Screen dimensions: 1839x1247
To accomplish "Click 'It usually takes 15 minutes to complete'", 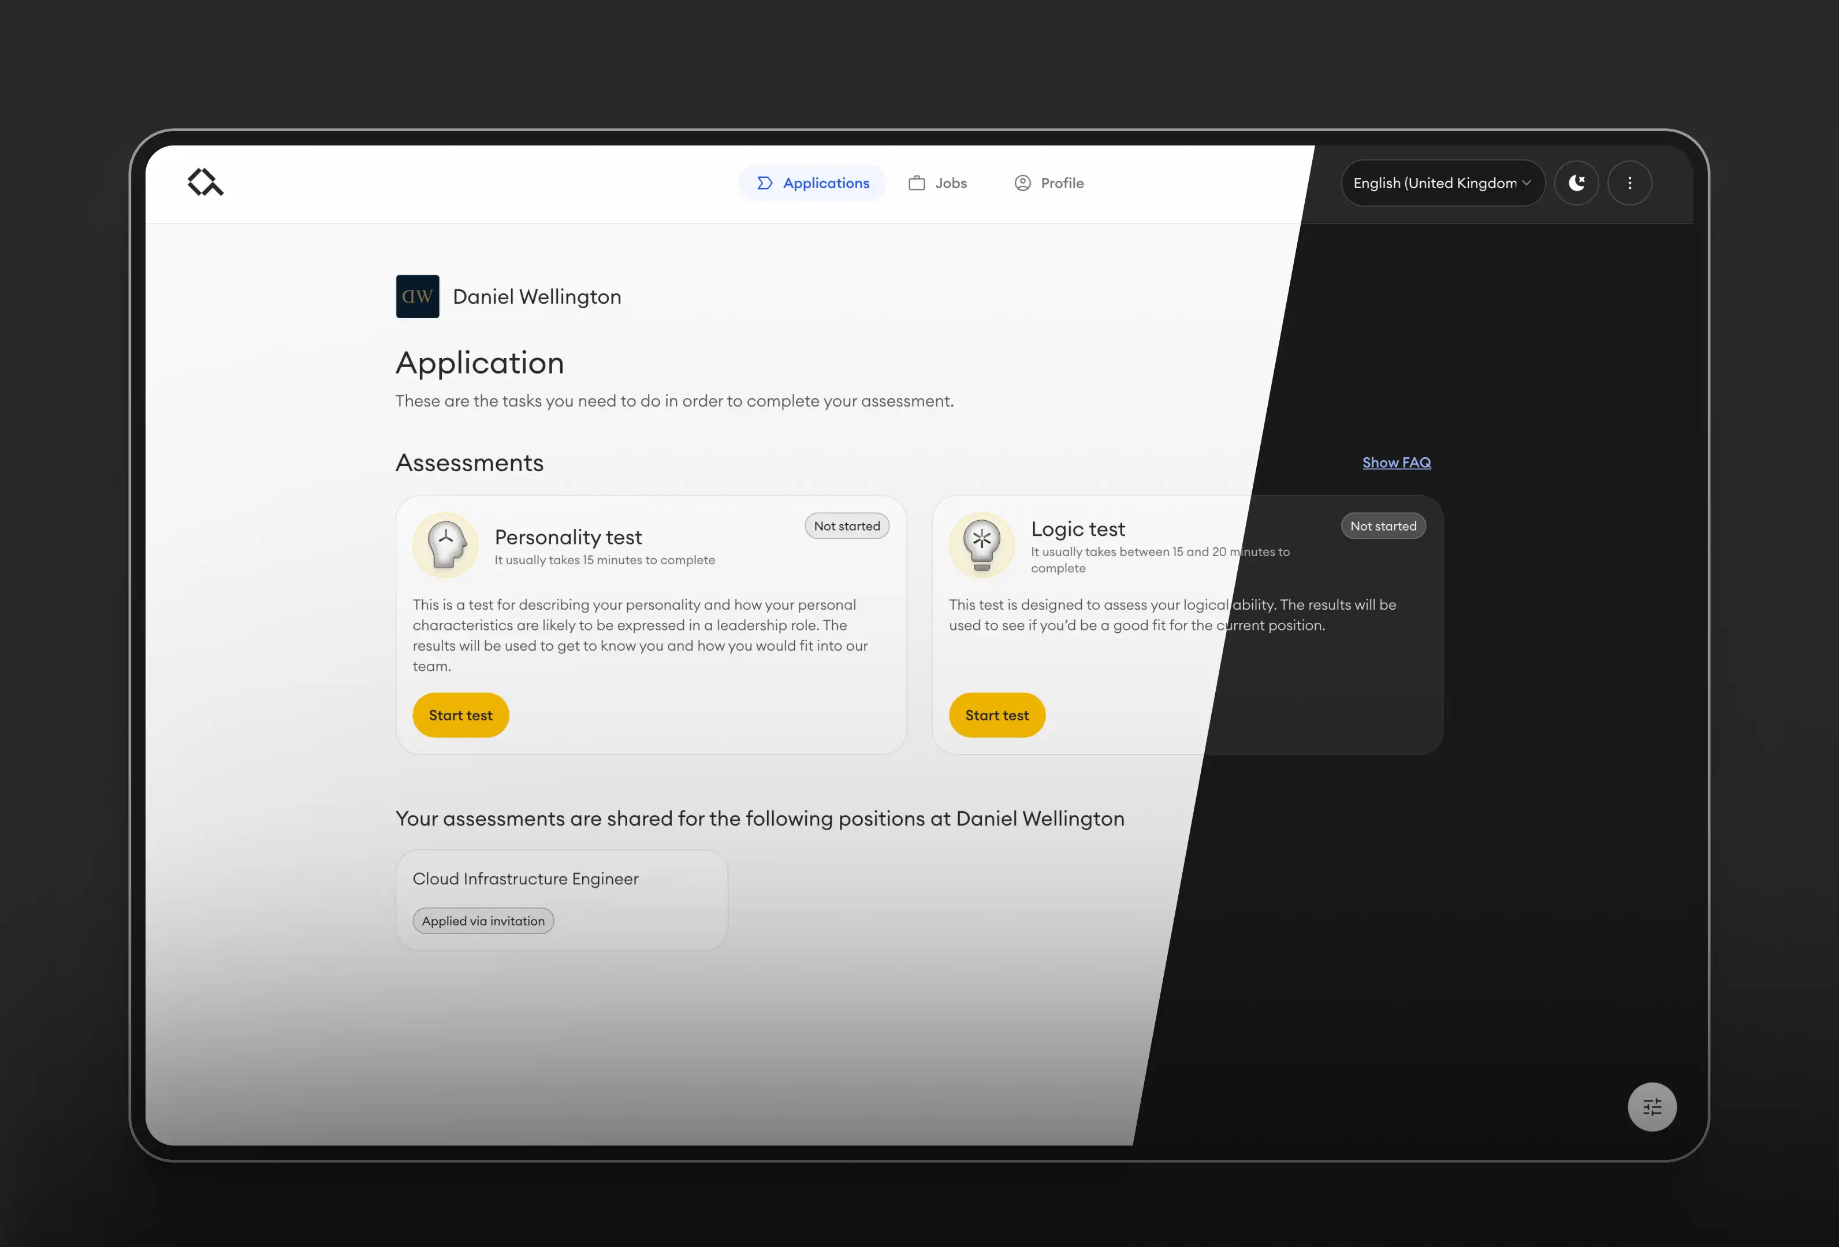I will tap(605, 560).
